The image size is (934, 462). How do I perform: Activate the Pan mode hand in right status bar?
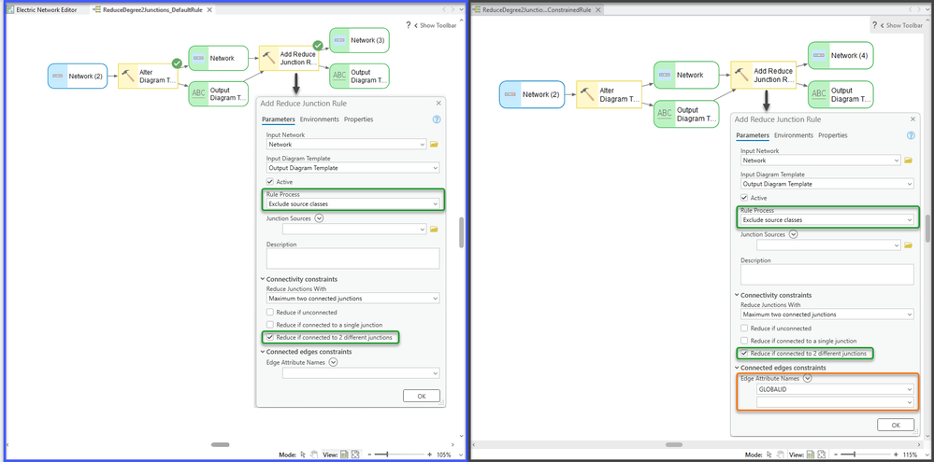tap(779, 455)
